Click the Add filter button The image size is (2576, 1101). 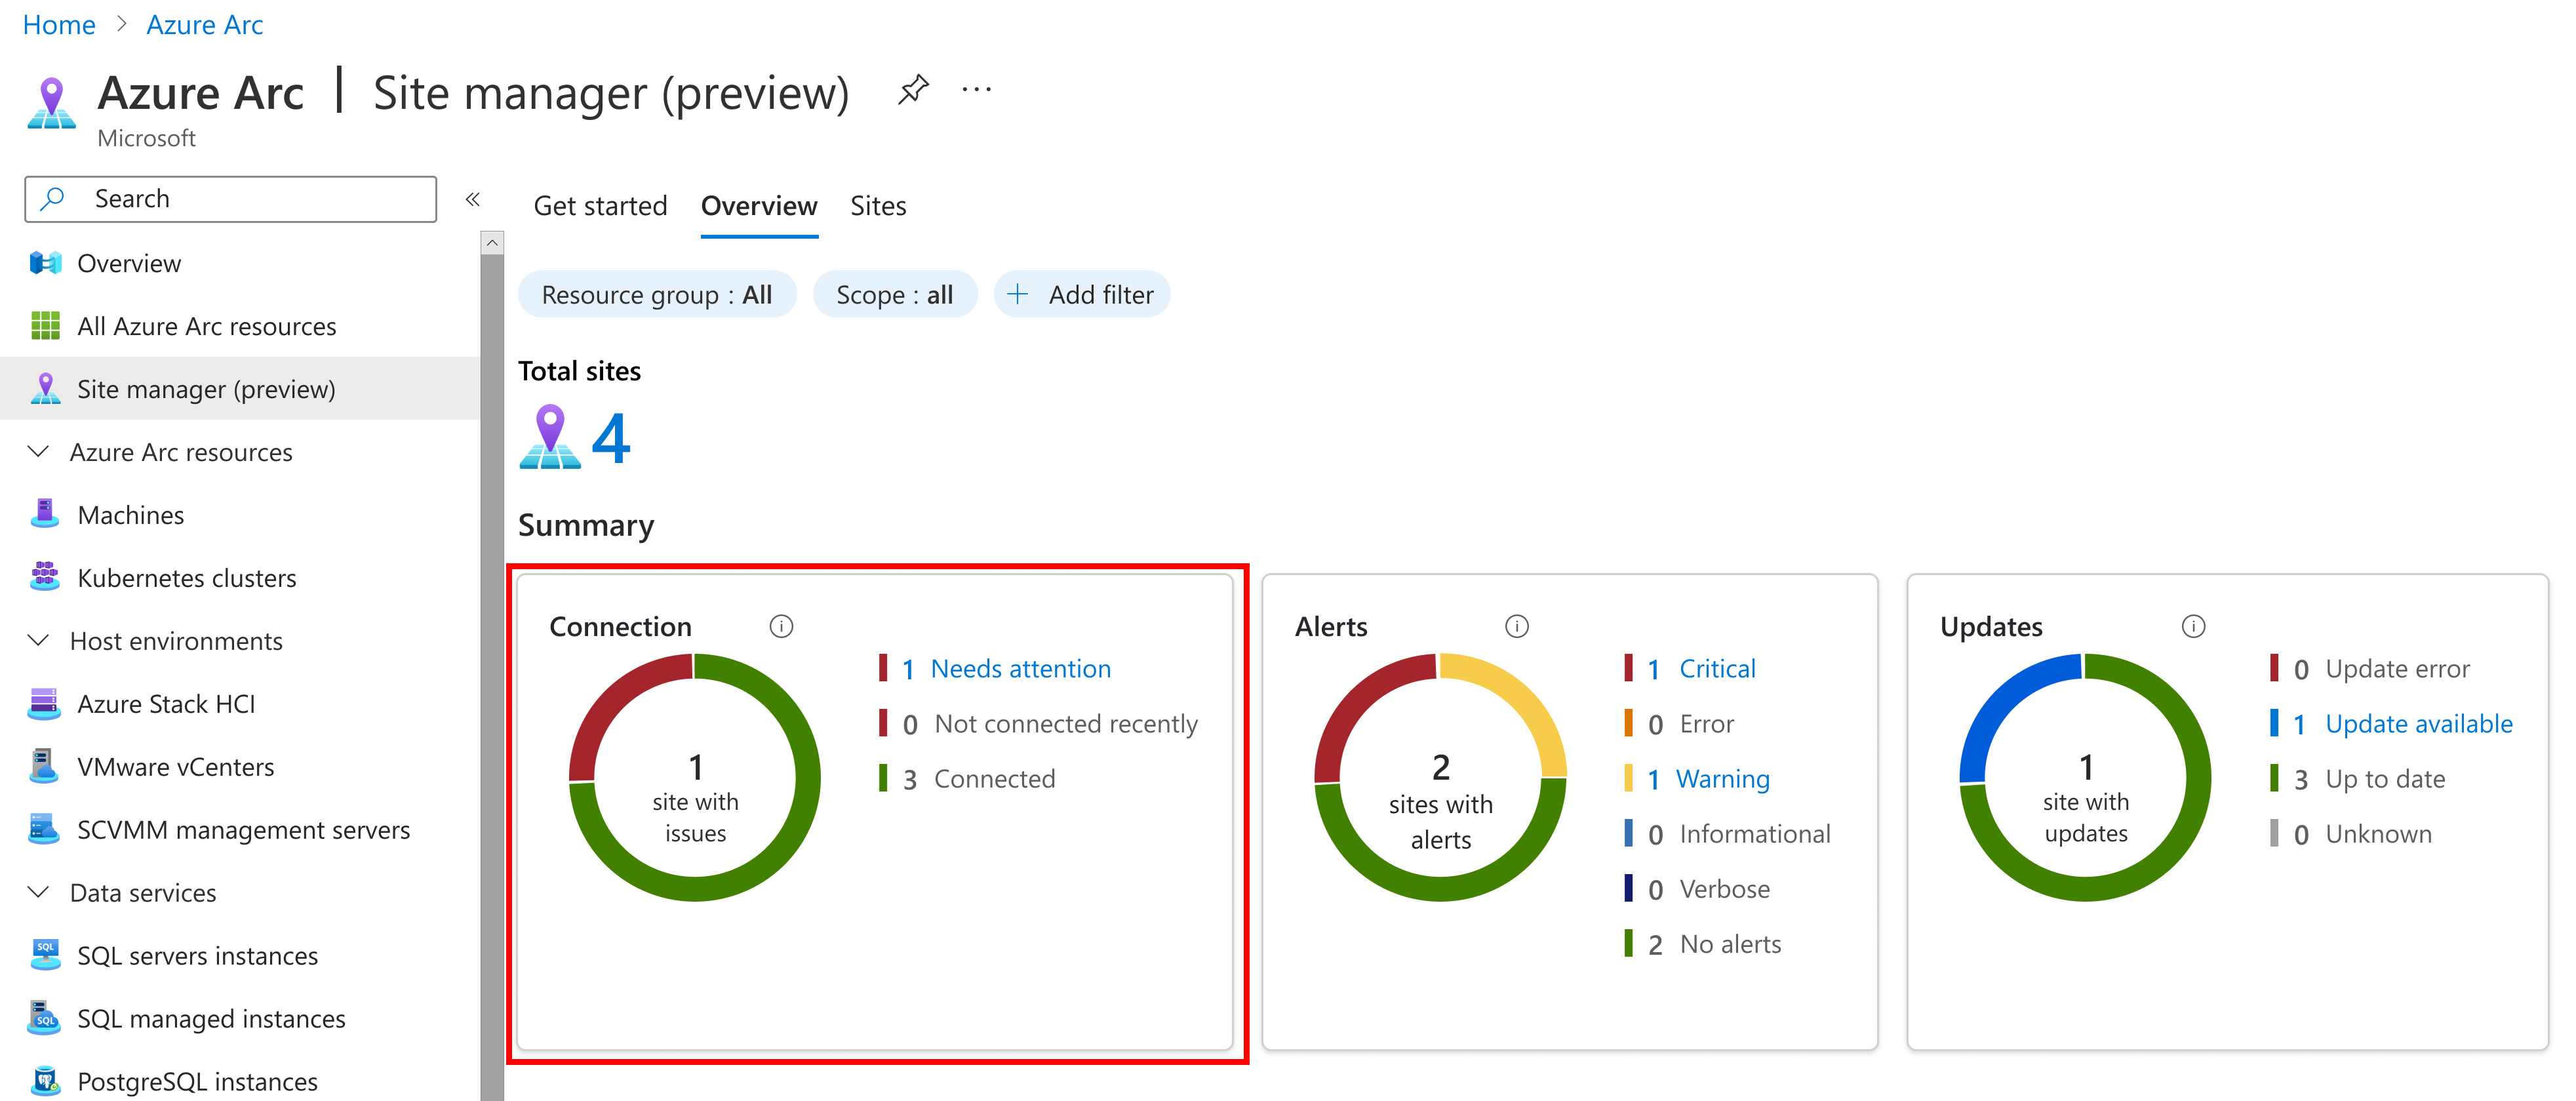(1082, 295)
